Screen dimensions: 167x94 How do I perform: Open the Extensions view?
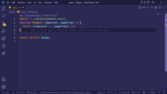point(3,38)
